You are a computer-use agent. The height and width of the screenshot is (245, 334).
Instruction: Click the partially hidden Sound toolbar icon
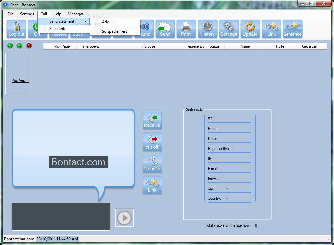tap(147, 29)
